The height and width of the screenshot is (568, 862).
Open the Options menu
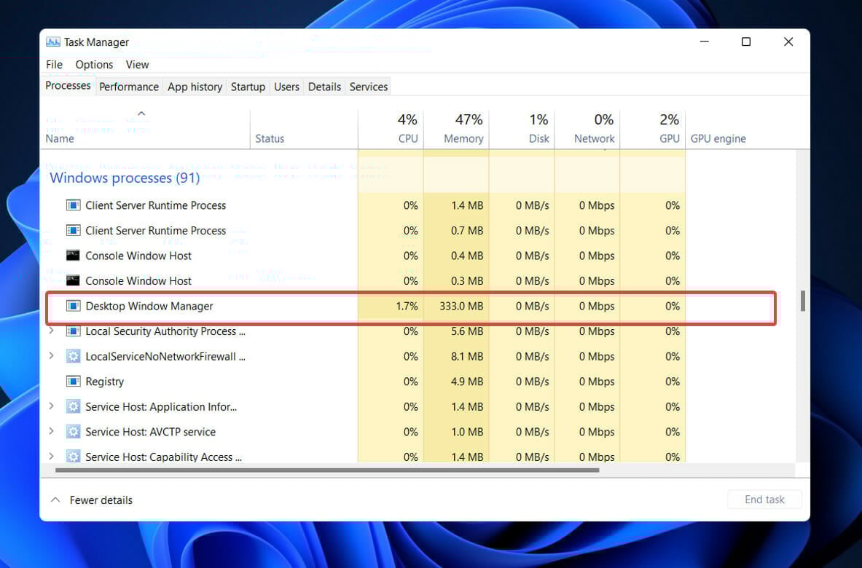tap(94, 64)
